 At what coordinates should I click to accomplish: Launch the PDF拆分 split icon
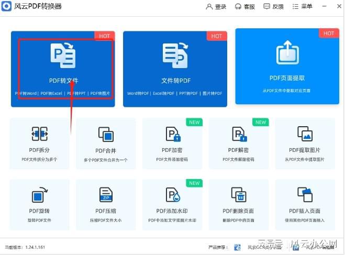(39, 134)
